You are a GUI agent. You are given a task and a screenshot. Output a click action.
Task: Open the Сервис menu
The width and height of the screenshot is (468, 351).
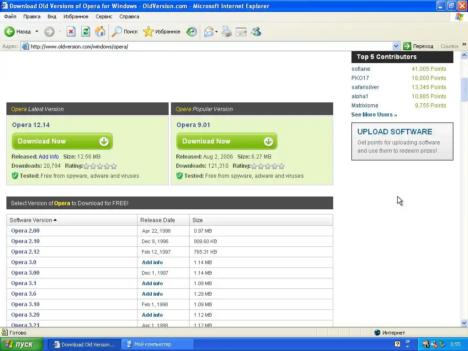pos(104,16)
